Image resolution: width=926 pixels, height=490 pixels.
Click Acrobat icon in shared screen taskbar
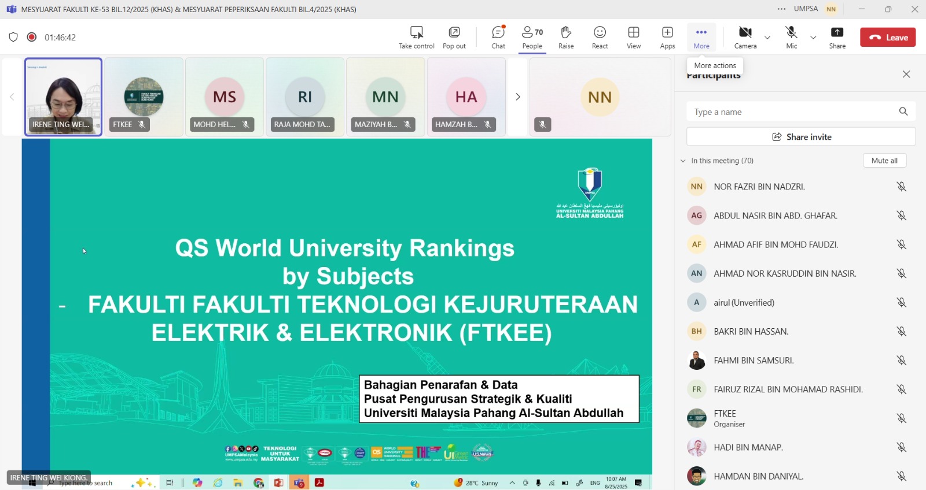(319, 482)
